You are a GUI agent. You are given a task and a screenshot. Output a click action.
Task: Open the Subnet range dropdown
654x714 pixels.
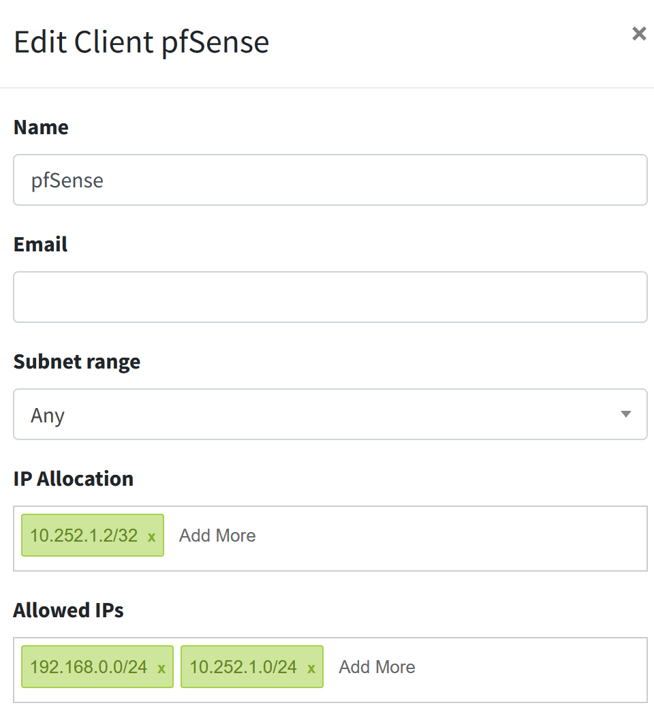(330, 414)
